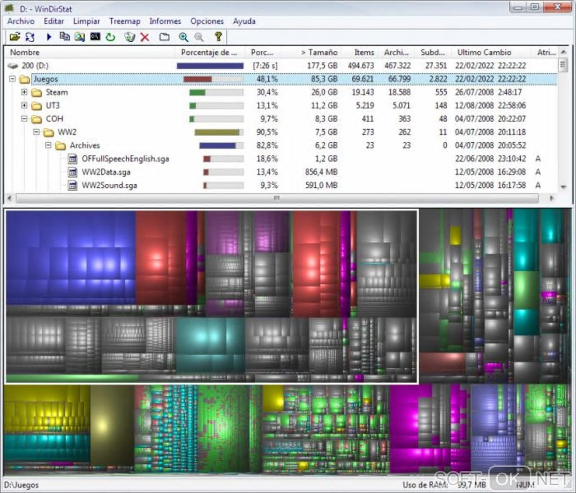Click the red X delete icon

tap(145, 37)
